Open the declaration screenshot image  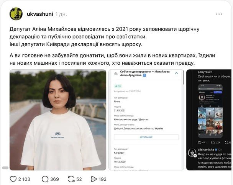click(146, 120)
